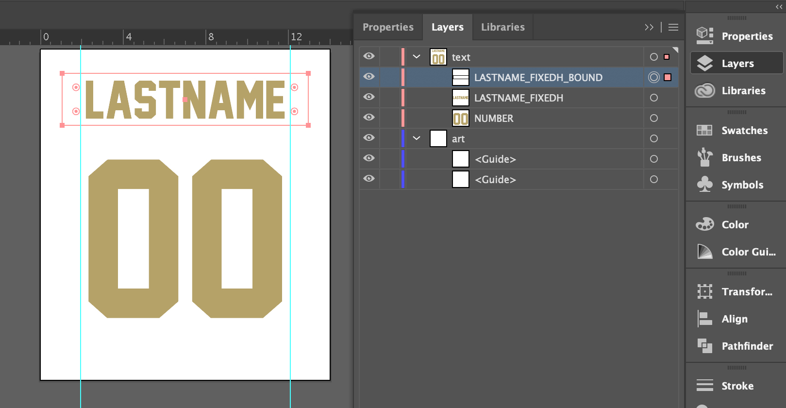Switch to the Libraries tab
786x408 pixels.
(502, 27)
